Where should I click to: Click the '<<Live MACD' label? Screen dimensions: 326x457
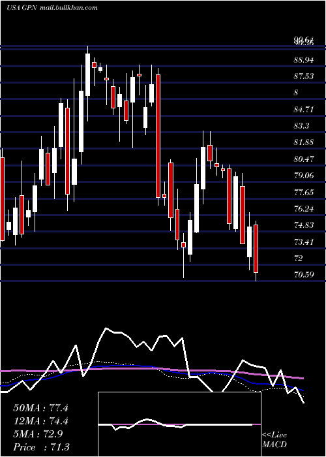pyautogui.click(x=274, y=439)
